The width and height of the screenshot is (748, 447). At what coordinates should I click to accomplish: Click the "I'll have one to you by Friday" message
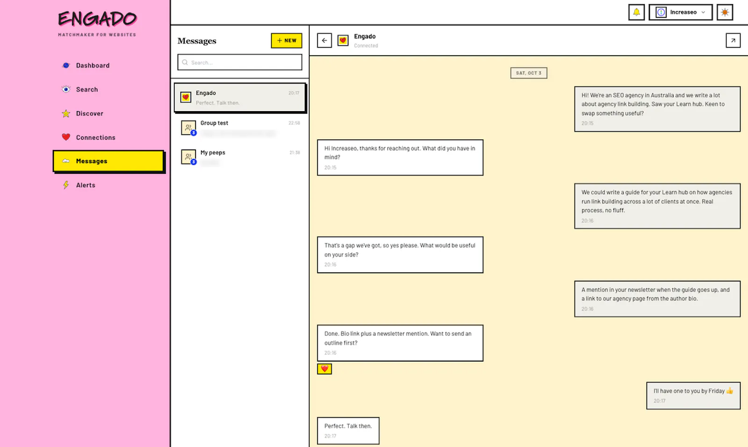pos(693,396)
